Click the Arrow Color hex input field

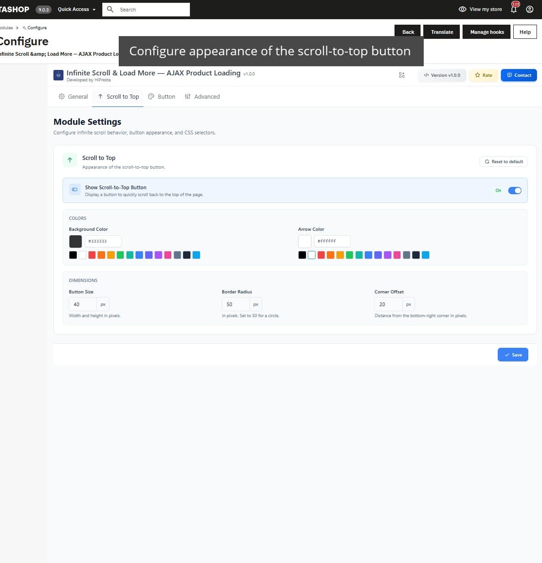pyautogui.click(x=332, y=241)
